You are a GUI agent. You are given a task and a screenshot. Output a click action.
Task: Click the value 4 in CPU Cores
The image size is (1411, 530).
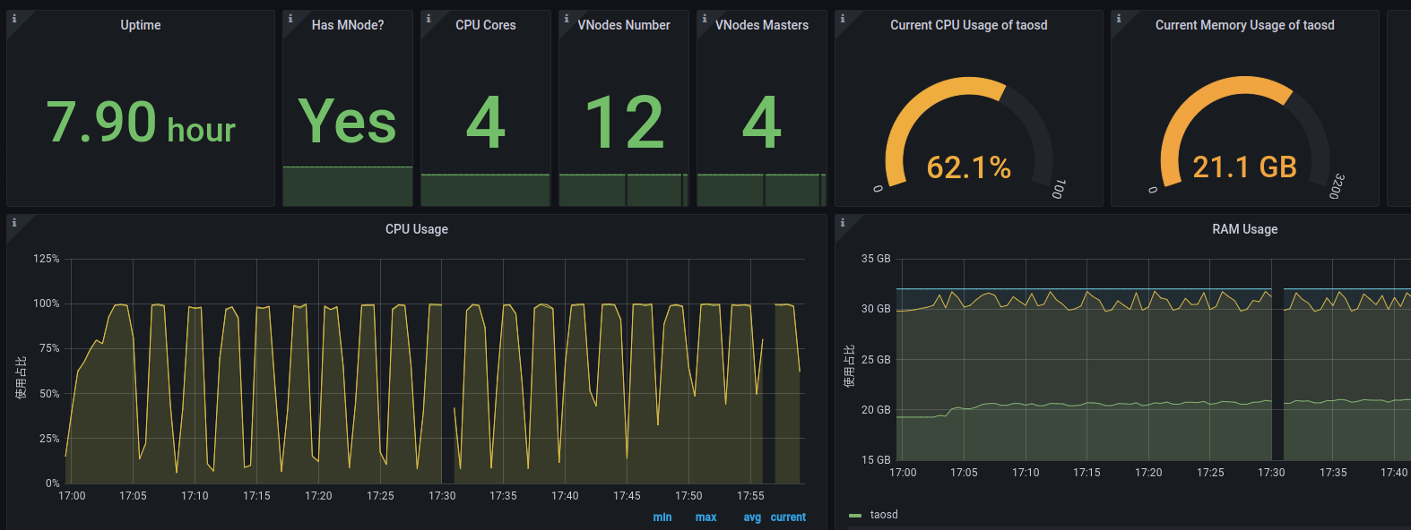pyautogui.click(x=486, y=123)
